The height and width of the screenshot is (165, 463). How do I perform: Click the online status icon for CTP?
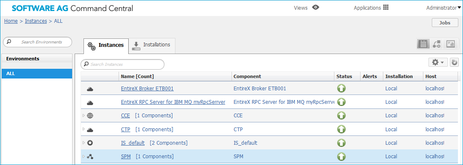coord(341,129)
